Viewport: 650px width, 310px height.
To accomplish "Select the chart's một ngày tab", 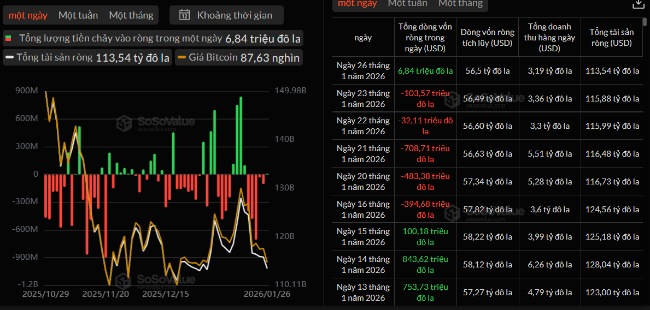I will [28, 15].
